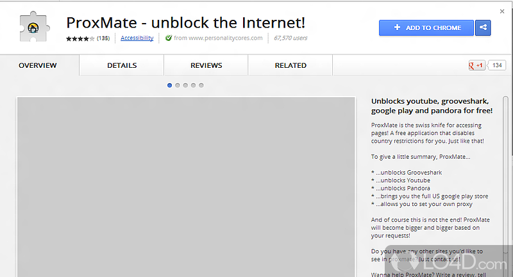Click the large screenshot preview area
The image size is (513, 277).
(x=186, y=187)
